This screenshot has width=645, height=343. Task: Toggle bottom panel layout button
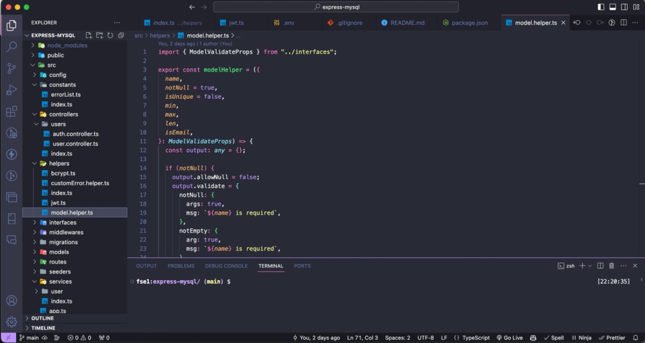pyautogui.click(x=613, y=7)
